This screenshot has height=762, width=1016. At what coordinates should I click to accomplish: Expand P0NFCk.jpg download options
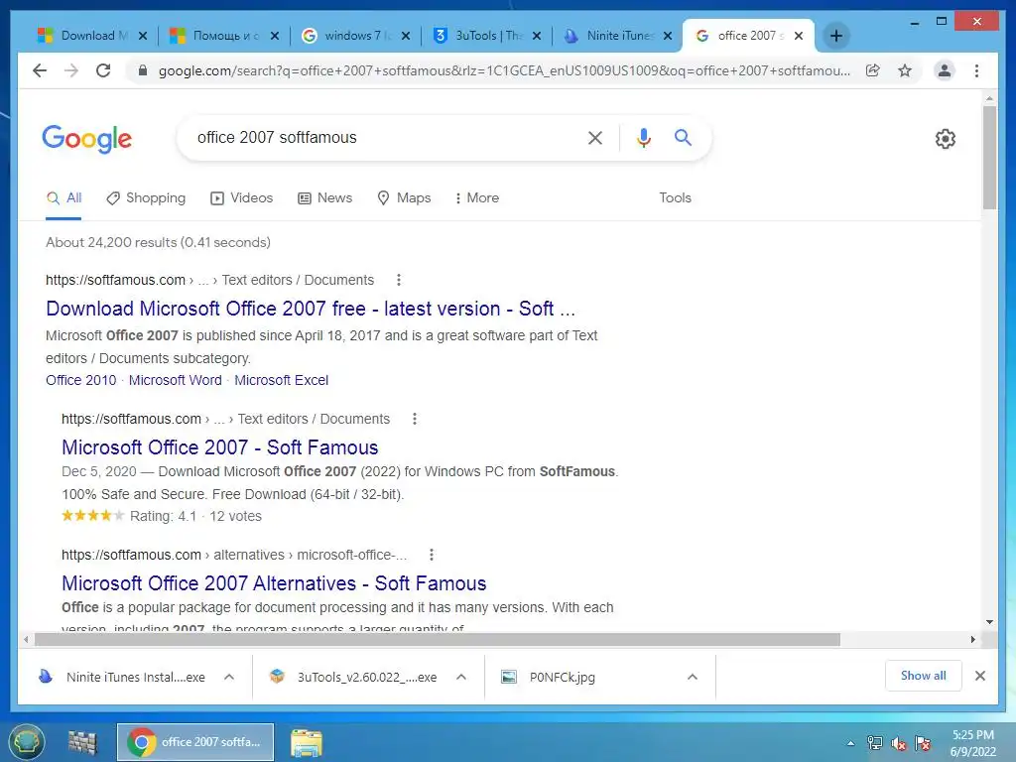(x=692, y=677)
